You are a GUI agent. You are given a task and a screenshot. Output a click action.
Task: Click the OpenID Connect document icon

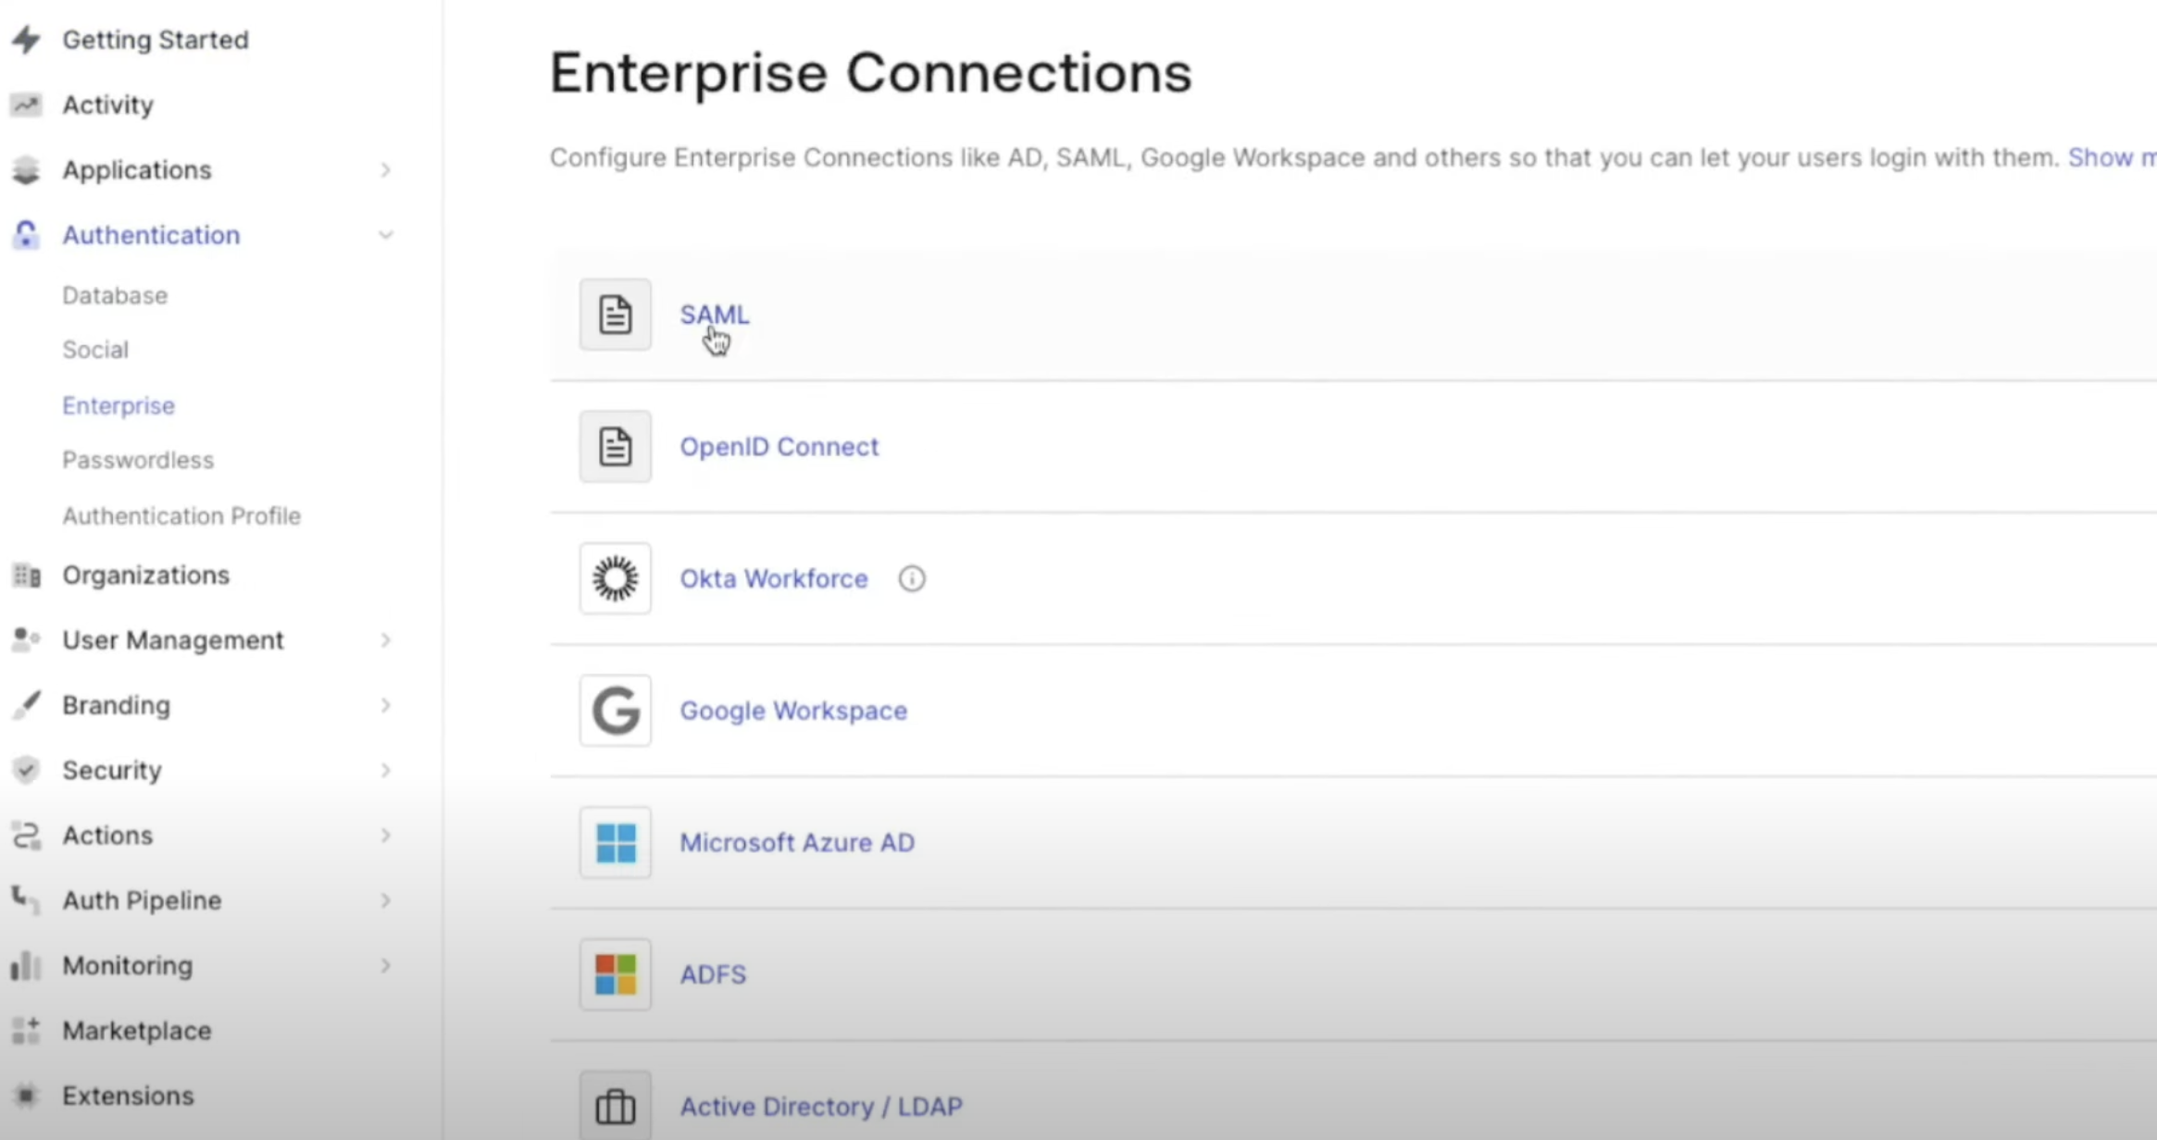pos(615,447)
